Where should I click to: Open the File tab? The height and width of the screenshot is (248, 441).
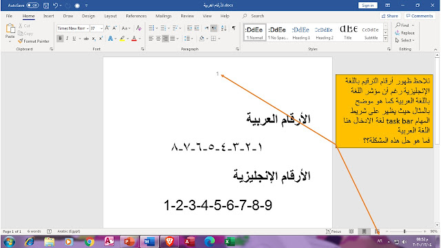9,16
